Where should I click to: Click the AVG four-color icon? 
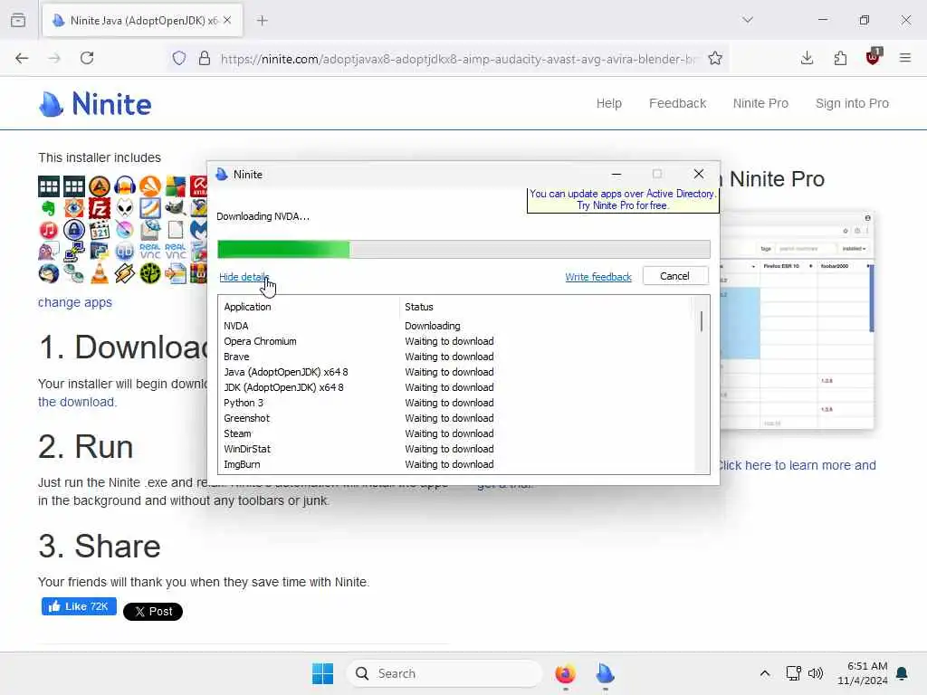176,186
